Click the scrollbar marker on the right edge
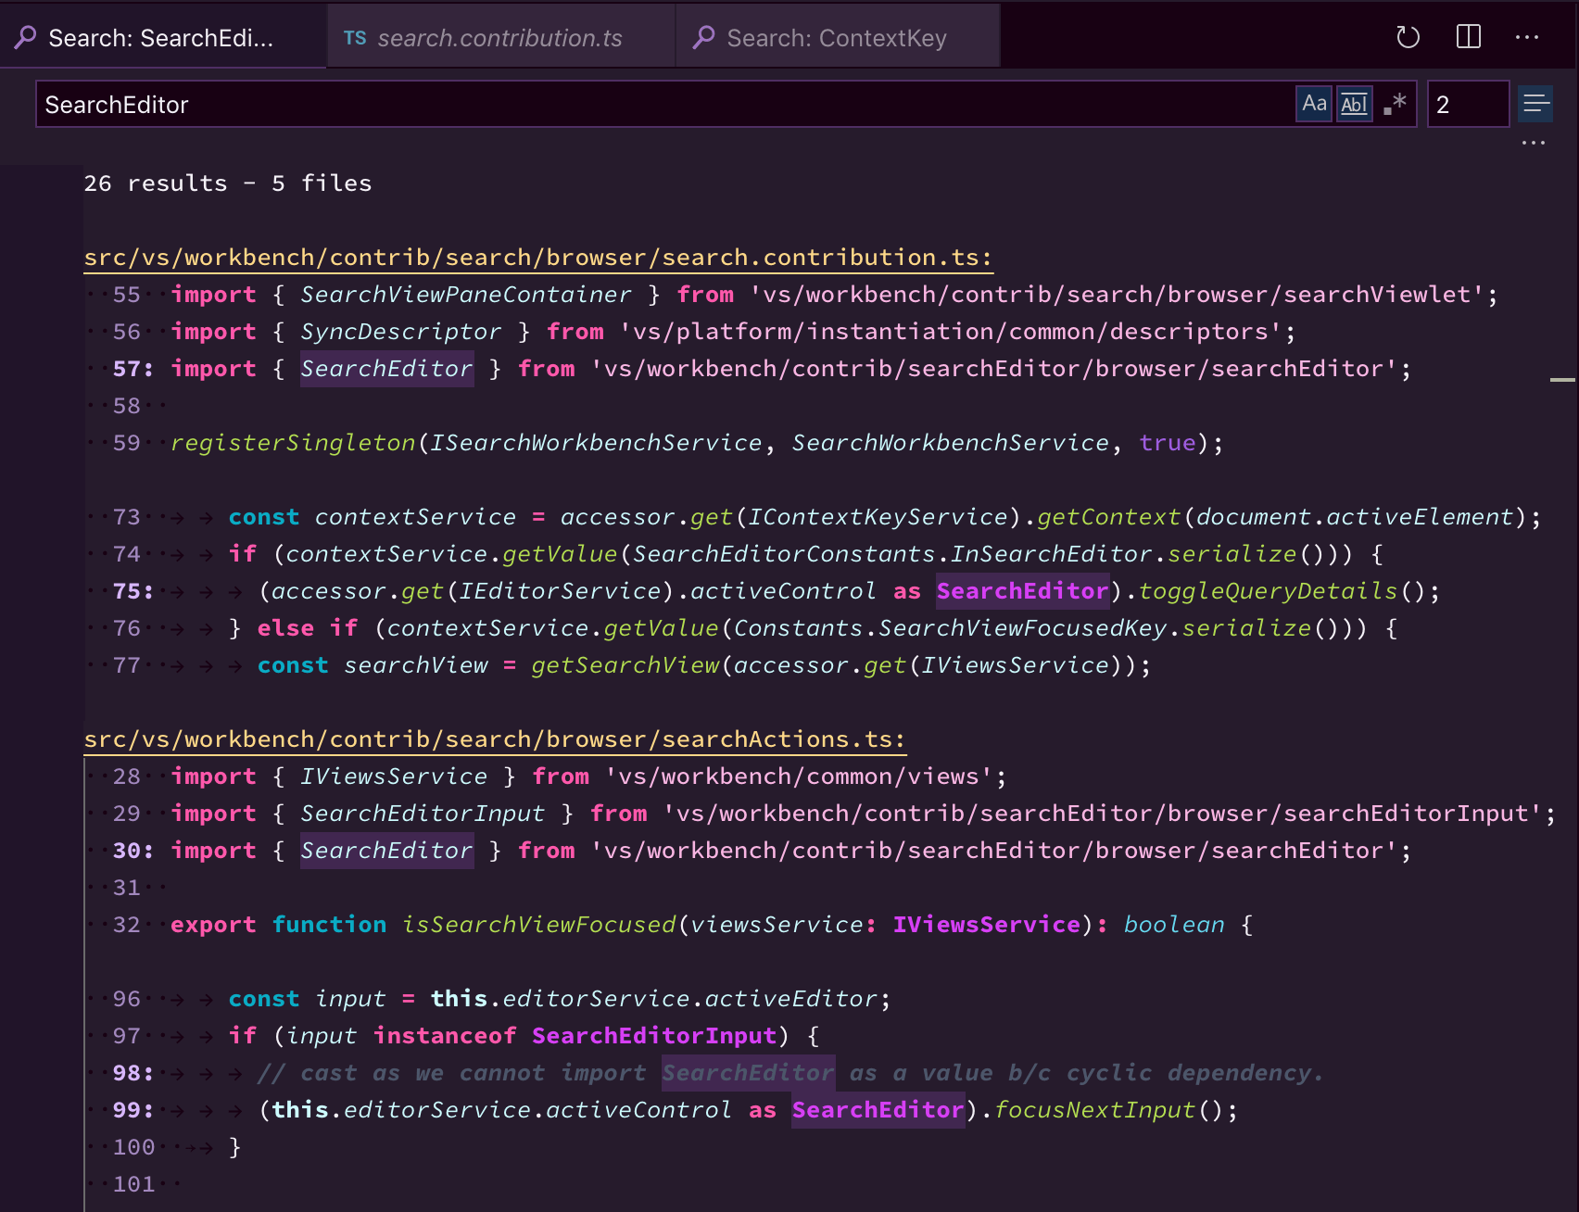1579x1212 pixels. 1563,380
